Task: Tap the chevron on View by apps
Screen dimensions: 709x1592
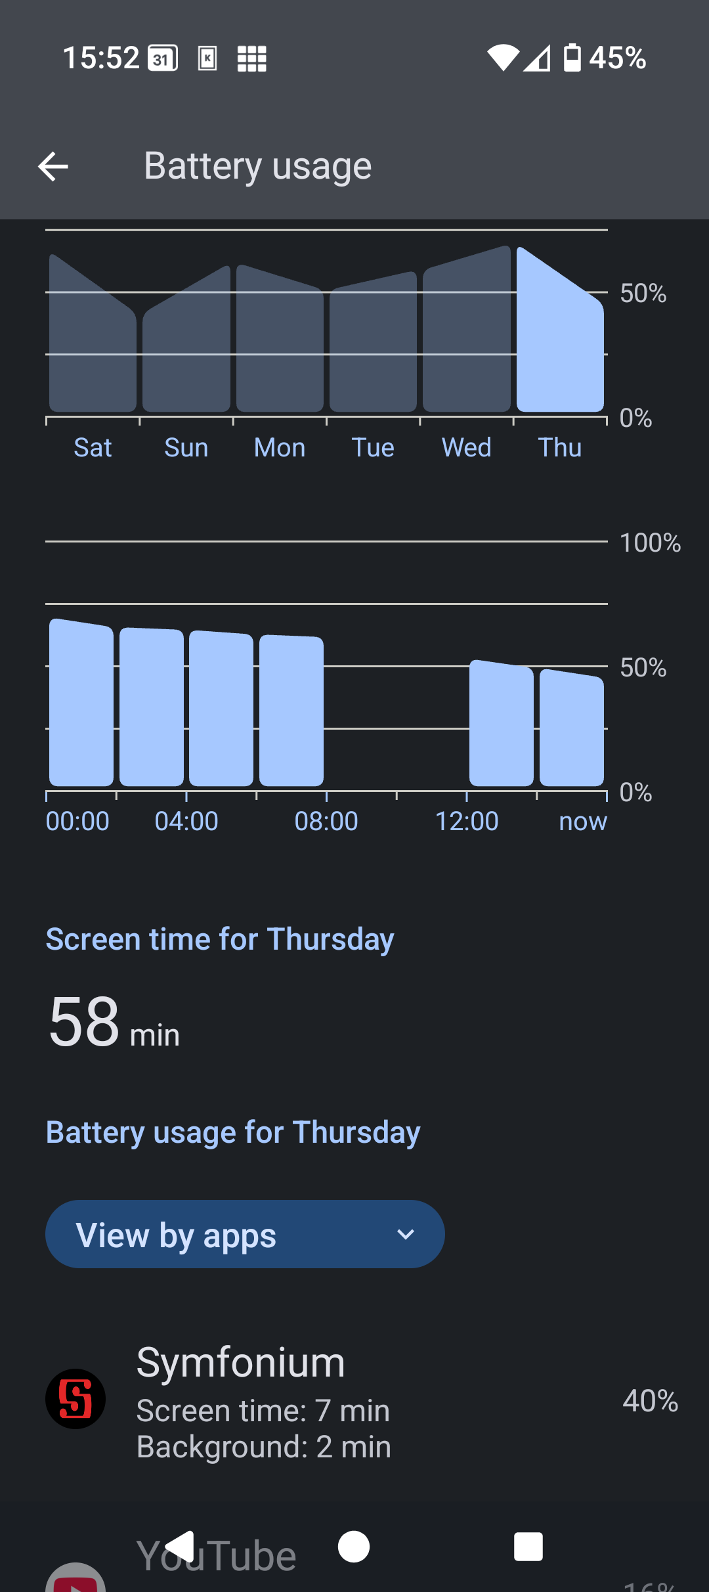Action: coord(406,1235)
